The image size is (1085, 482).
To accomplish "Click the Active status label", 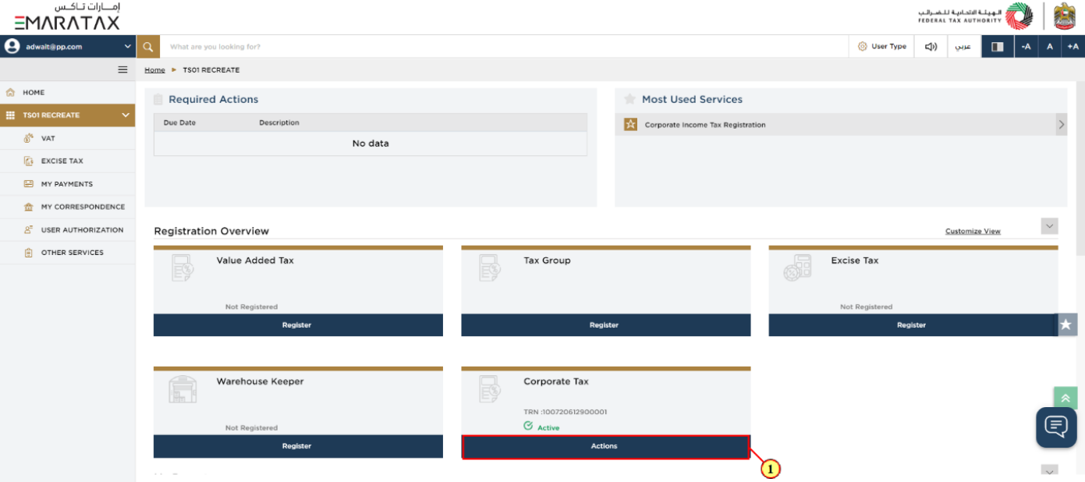I will pyautogui.click(x=548, y=427).
